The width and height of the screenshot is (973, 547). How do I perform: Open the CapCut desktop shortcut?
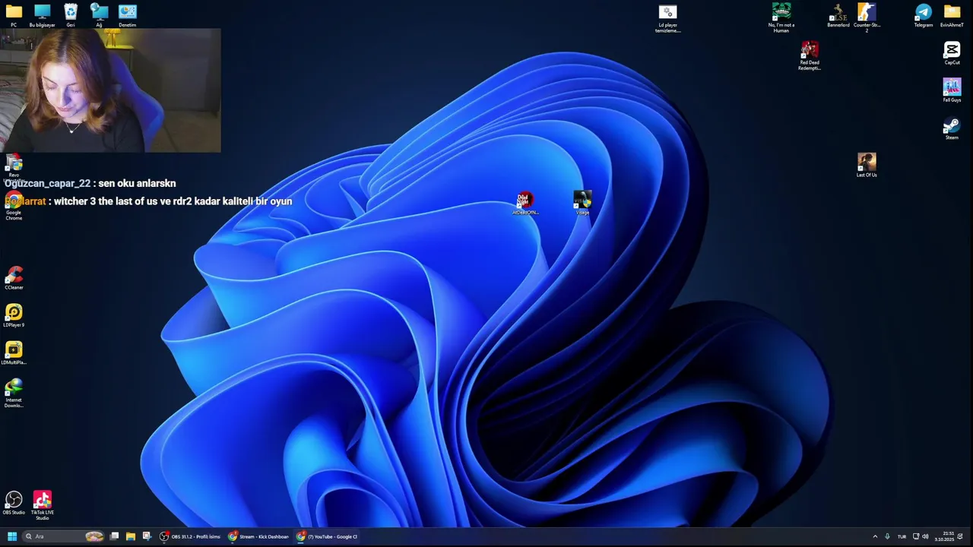pos(952,53)
